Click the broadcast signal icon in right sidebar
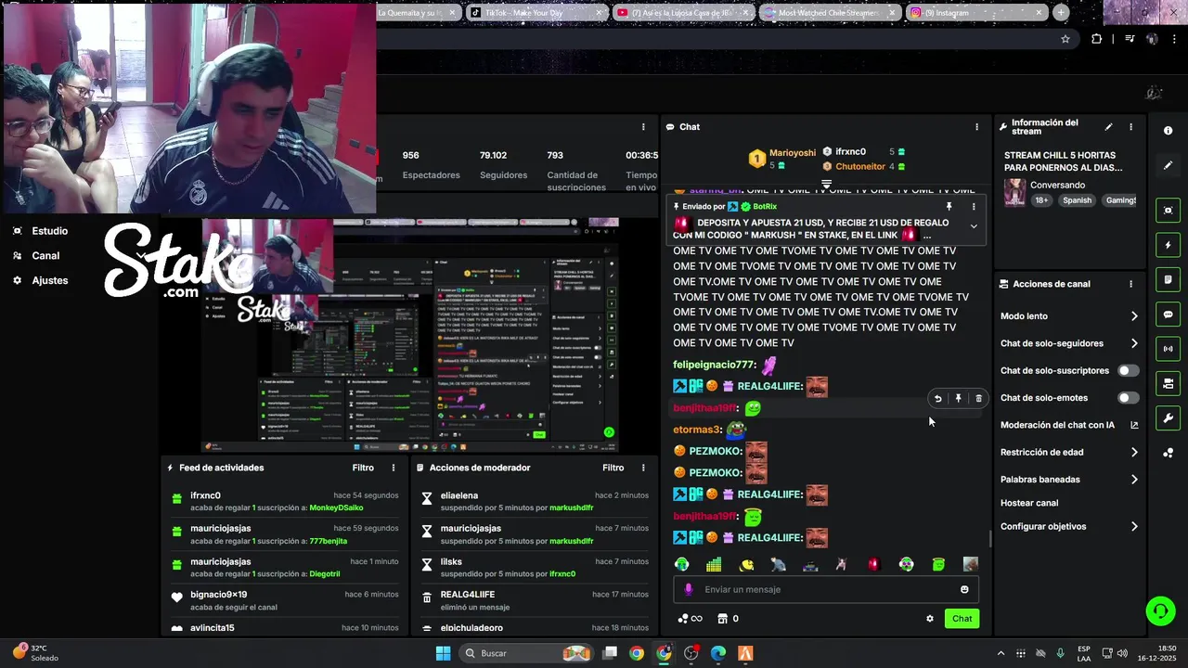Image resolution: width=1188 pixels, height=668 pixels. [x=1168, y=349]
